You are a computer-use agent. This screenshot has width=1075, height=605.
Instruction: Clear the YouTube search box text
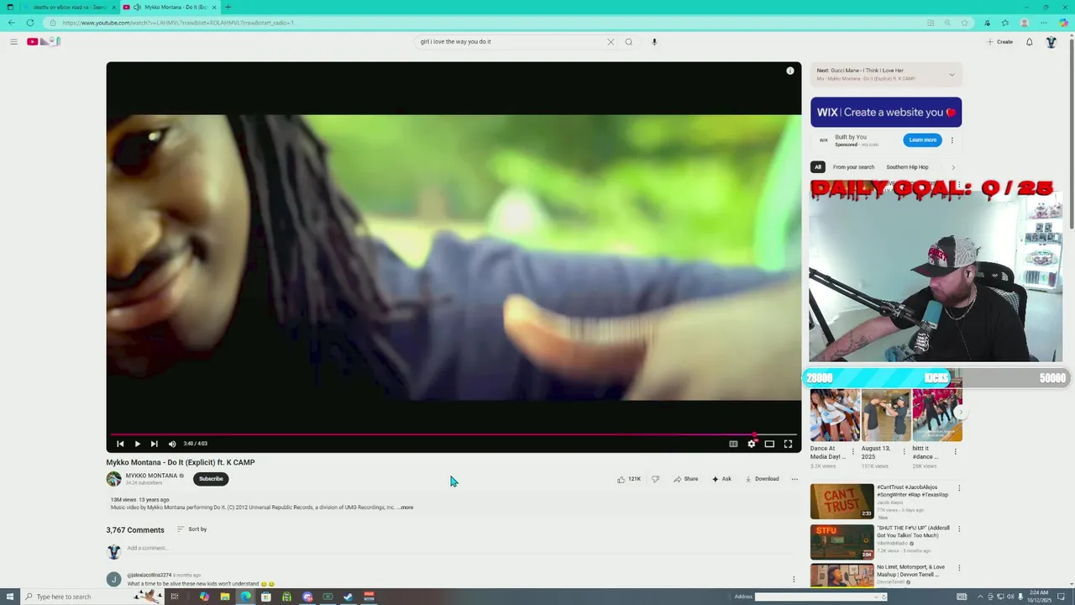click(611, 41)
